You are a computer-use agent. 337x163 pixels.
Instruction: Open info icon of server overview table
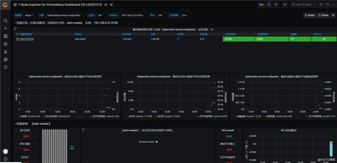15,28
